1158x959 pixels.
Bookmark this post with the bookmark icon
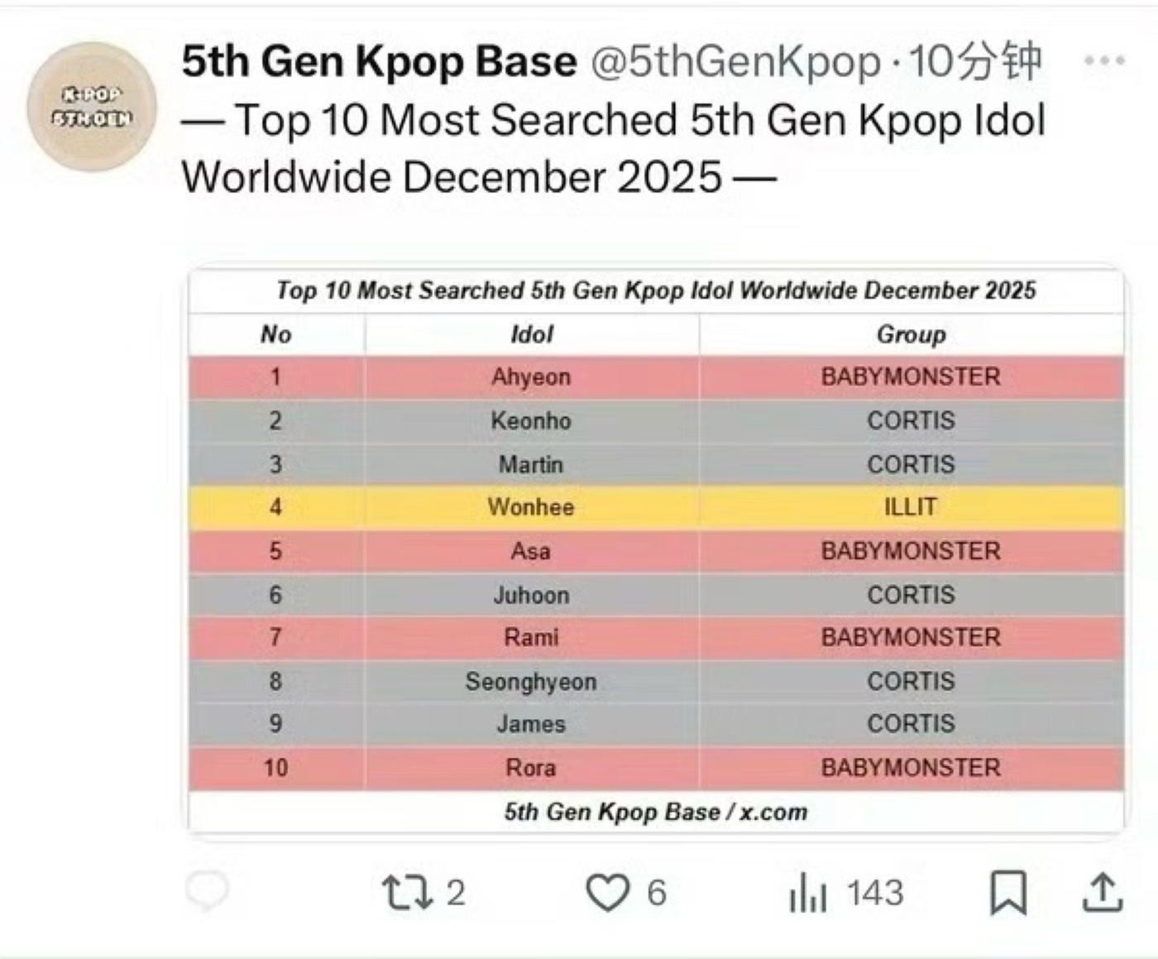1006,892
